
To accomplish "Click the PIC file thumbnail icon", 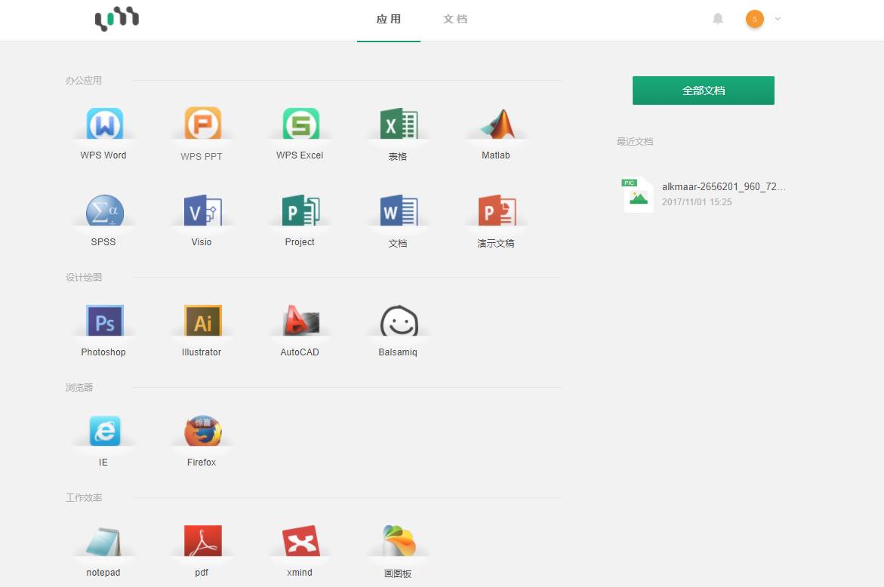I will 638,195.
